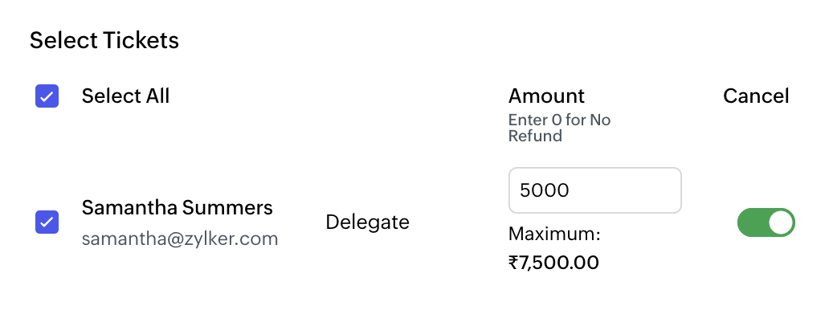The image size is (829, 310).
Task: Click the refund amount field showing 5000
Action: [x=594, y=190]
